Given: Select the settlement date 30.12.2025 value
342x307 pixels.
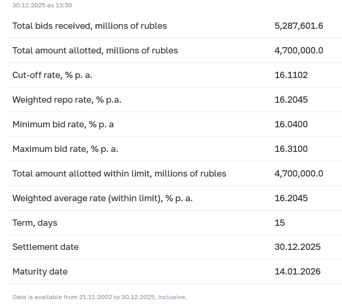Looking at the screenshot, I should tap(297, 247).
